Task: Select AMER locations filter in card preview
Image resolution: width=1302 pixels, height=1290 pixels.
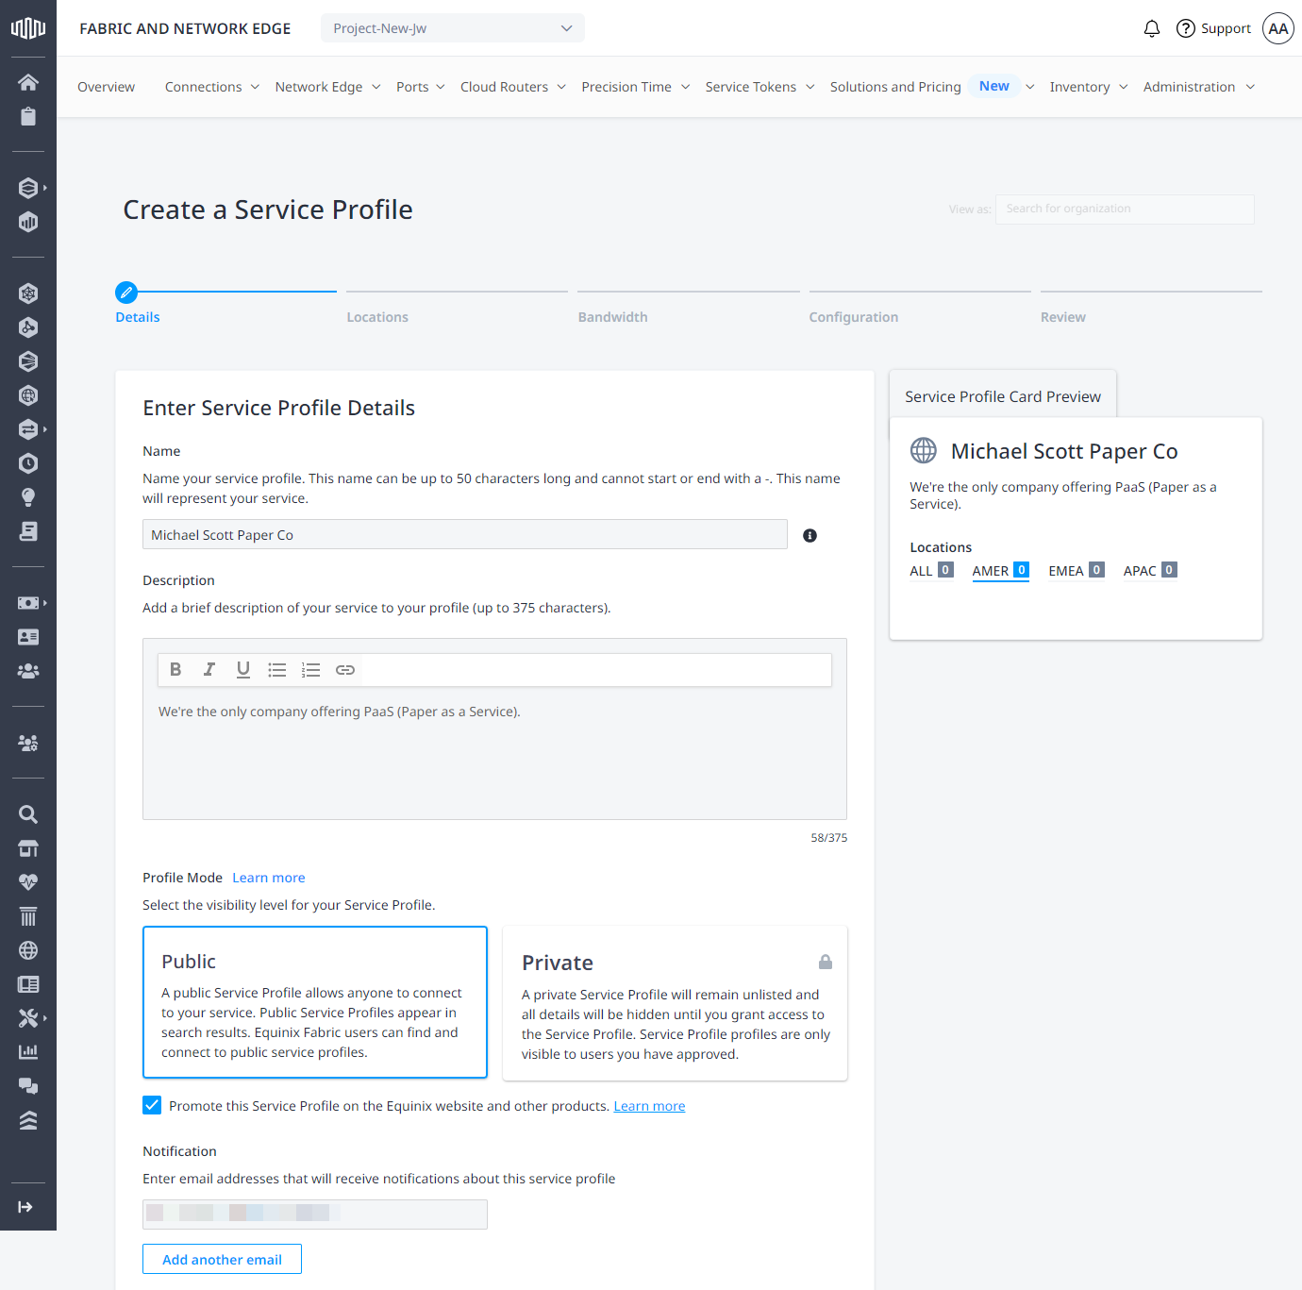Action: [x=1000, y=571]
